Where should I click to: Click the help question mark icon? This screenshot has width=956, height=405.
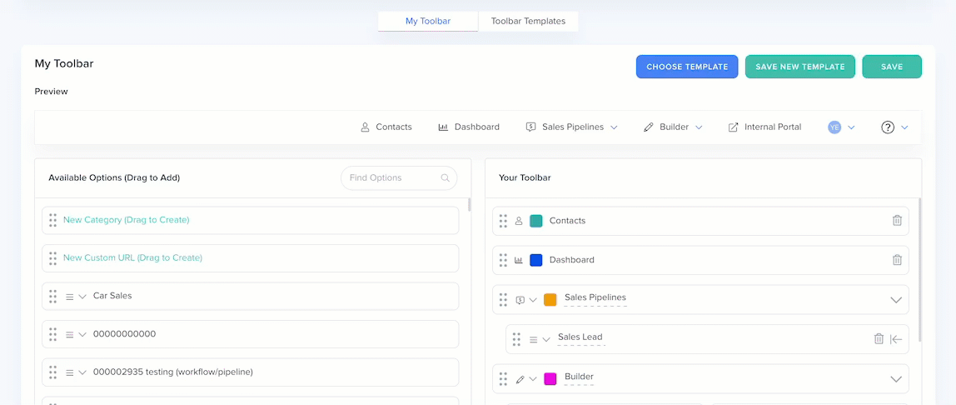point(888,127)
